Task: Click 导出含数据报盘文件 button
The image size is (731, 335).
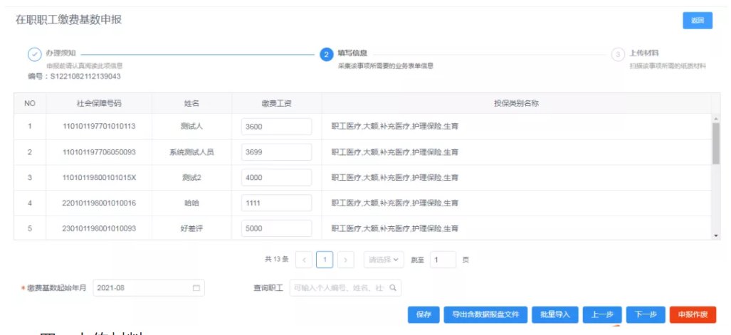Action: point(485,314)
